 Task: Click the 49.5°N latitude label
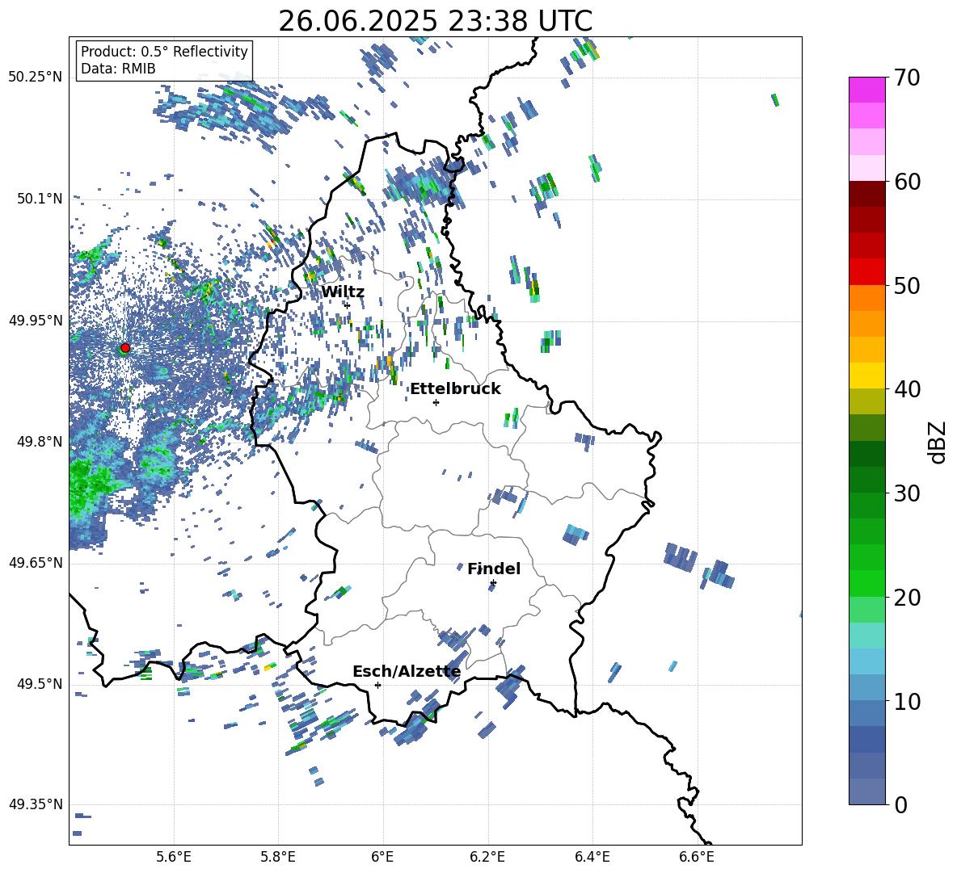40,683
